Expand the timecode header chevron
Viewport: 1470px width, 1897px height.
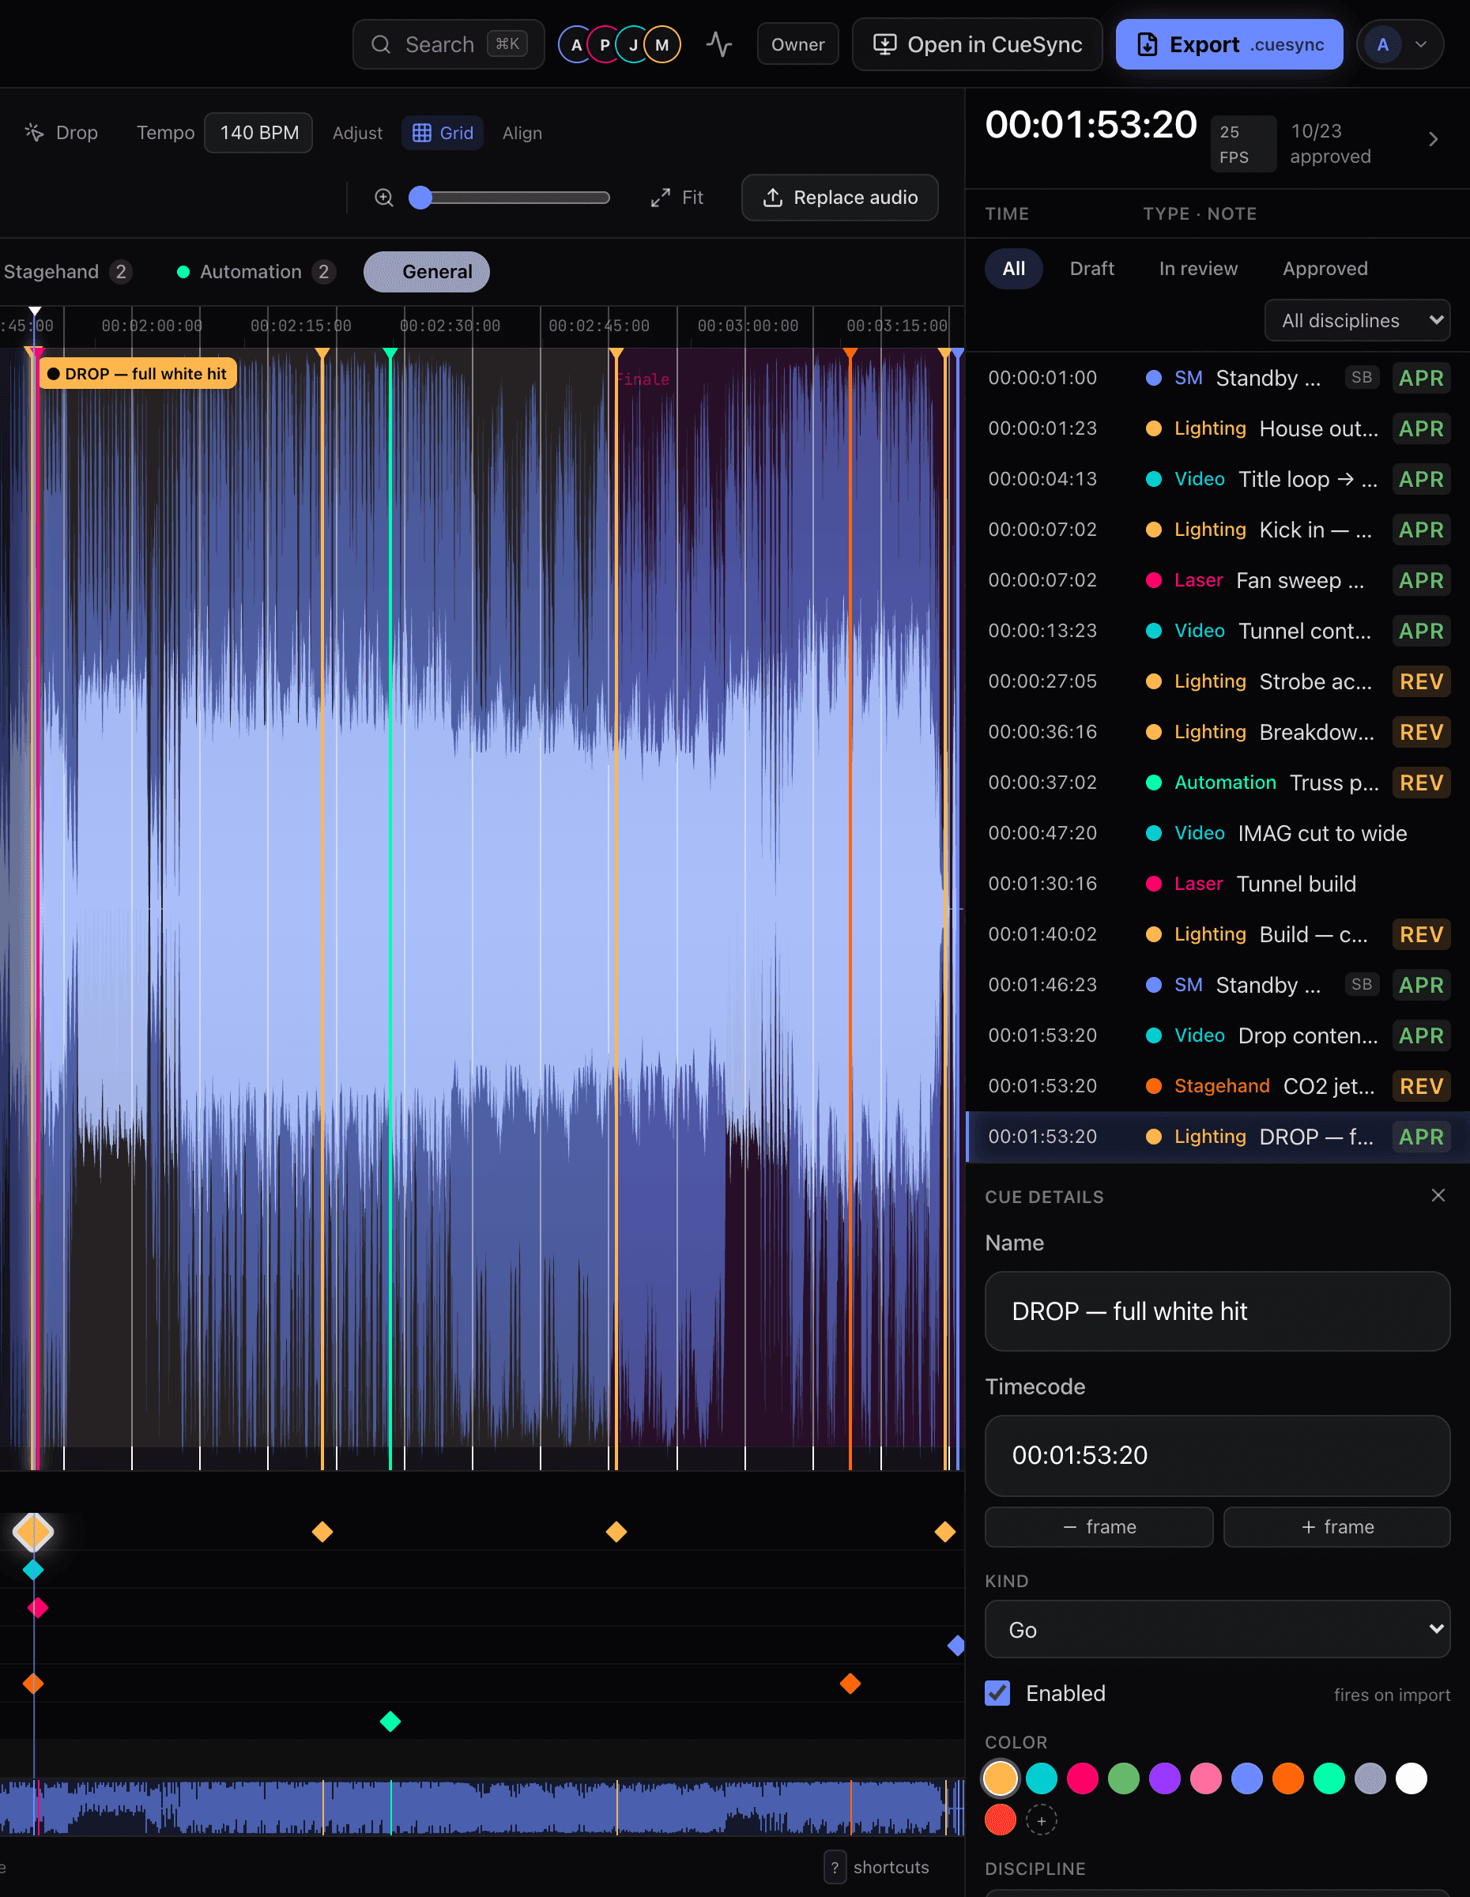1434,139
